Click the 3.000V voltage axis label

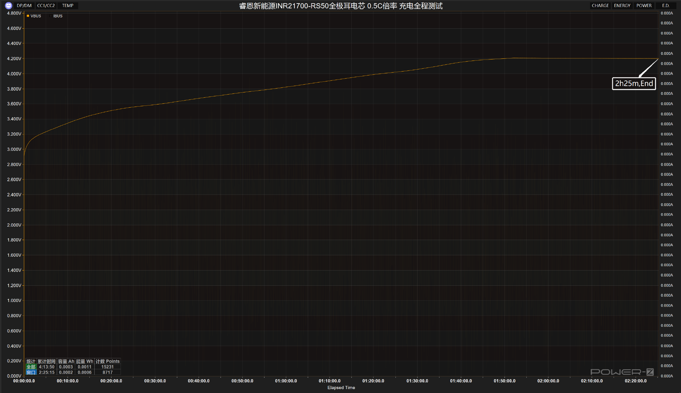click(14, 149)
